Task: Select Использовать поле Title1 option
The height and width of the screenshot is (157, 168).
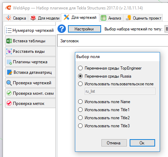Action: tap(80, 110)
